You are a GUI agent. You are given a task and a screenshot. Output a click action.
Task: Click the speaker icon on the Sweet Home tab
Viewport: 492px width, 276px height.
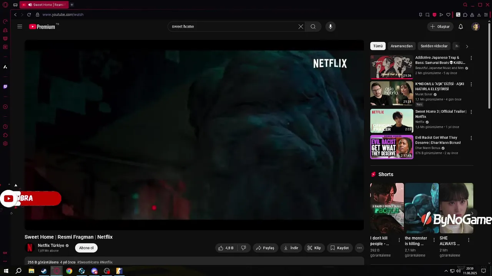click(30, 5)
